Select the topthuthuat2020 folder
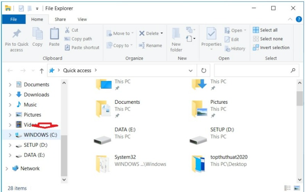 click(x=220, y=163)
